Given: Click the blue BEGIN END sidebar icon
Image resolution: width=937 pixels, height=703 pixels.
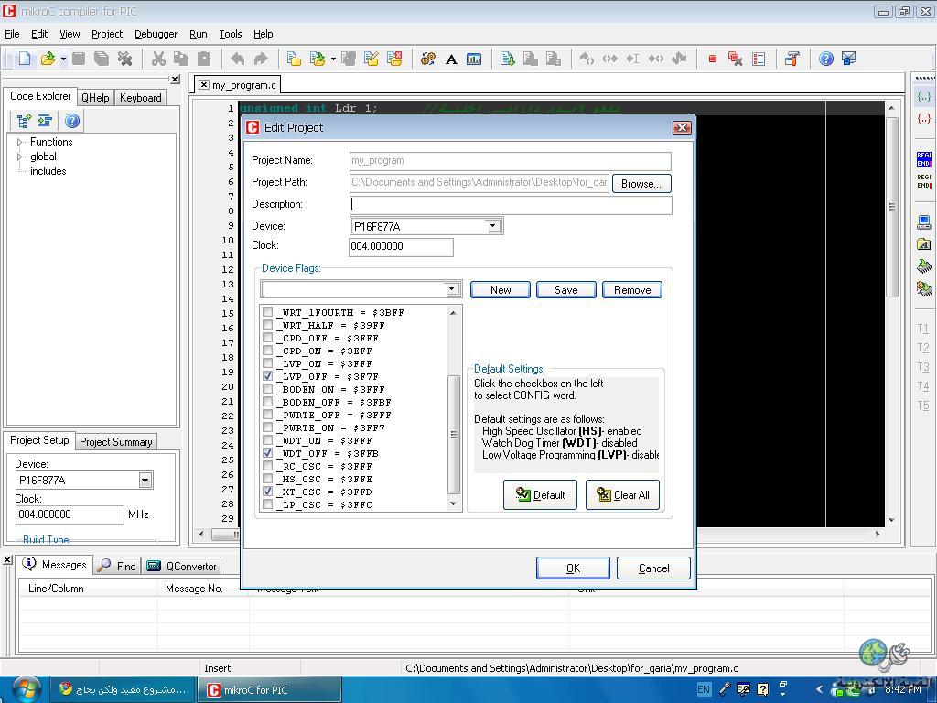Looking at the screenshot, I should point(924,159).
